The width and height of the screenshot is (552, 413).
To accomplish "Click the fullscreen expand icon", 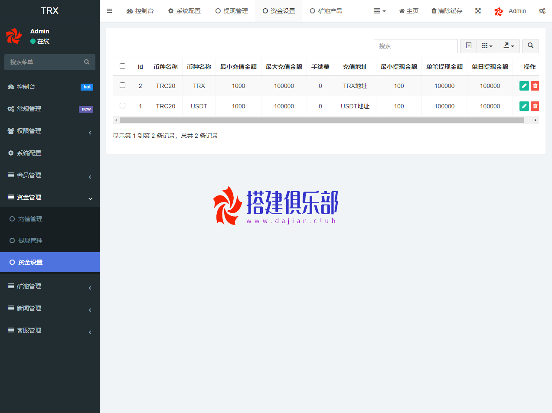I will (x=478, y=11).
